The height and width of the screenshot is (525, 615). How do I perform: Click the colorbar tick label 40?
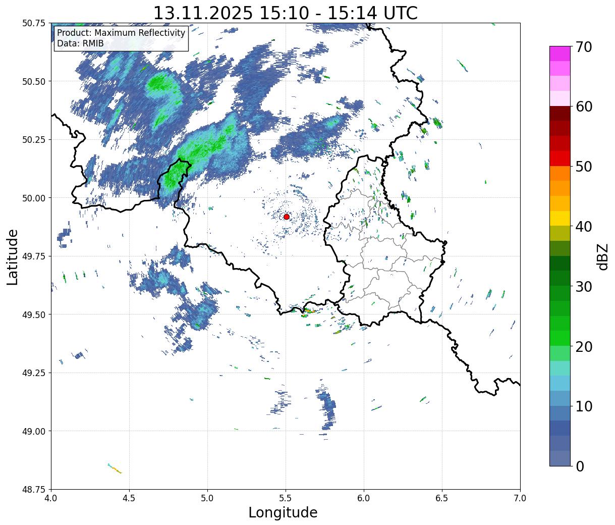coord(583,226)
